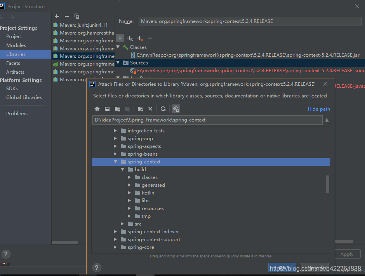Close the Attach Files dialog
Image resolution: width=365 pixels, height=276 pixels.
[x=325, y=84]
